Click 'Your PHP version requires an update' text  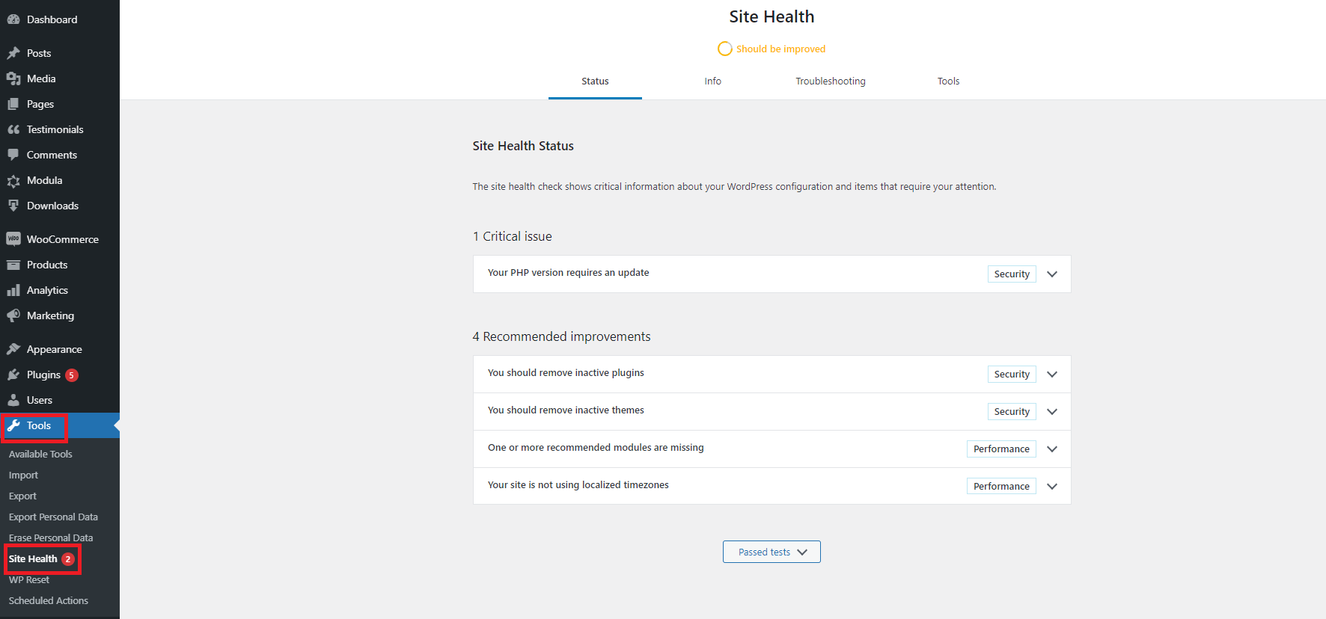coord(568,273)
